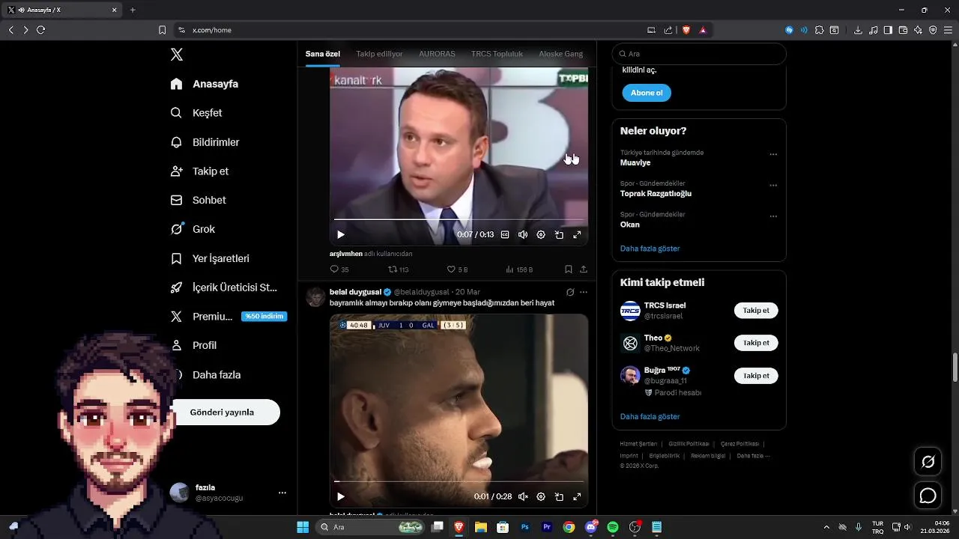Follow TRCS Israel with Takip et
The width and height of the screenshot is (959, 539).
click(756, 311)
